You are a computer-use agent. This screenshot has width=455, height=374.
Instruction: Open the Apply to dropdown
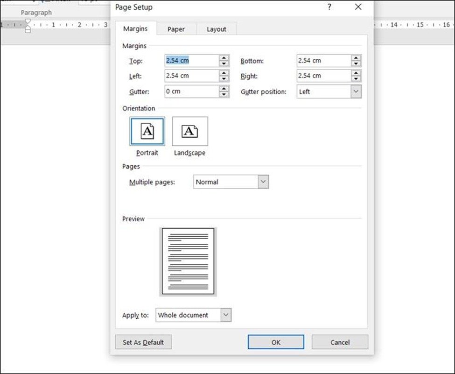[226, 315]
